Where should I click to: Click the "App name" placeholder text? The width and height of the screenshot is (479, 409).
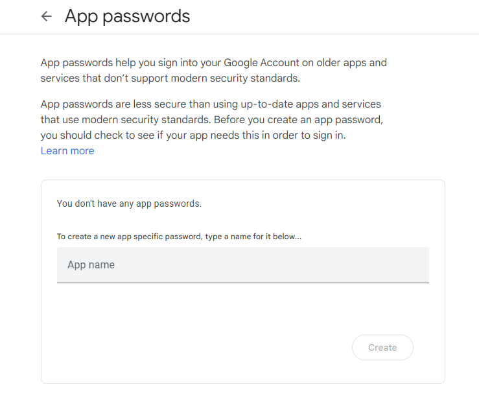tap(91, 264)
